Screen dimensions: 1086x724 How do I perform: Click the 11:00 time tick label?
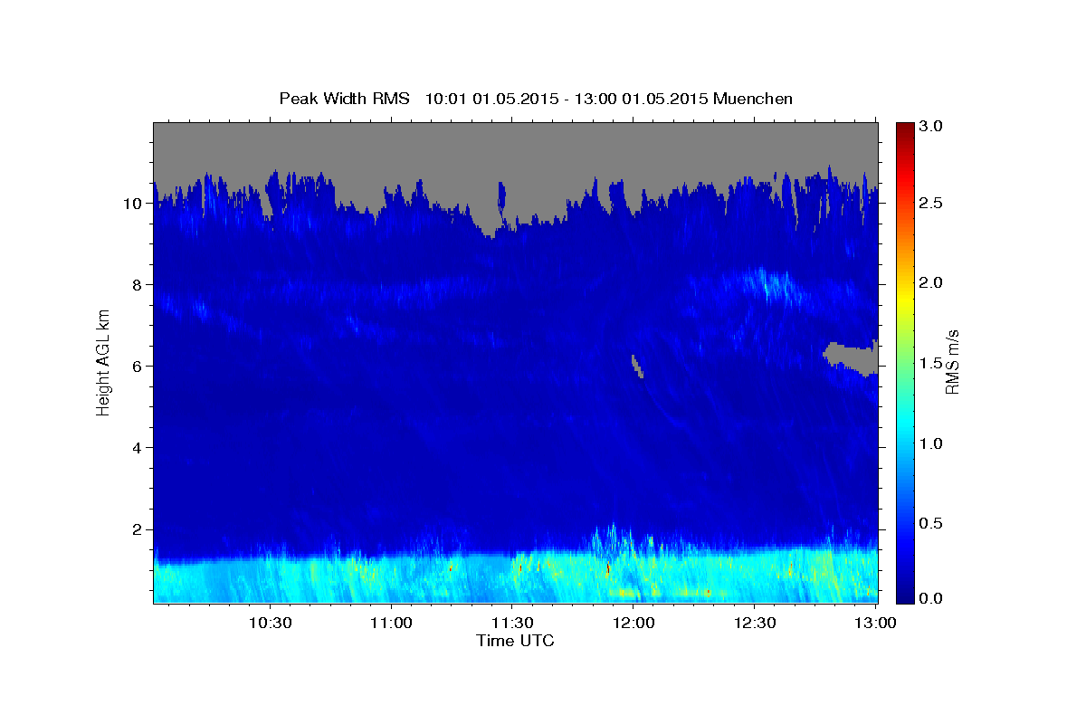tap(391, 623)
